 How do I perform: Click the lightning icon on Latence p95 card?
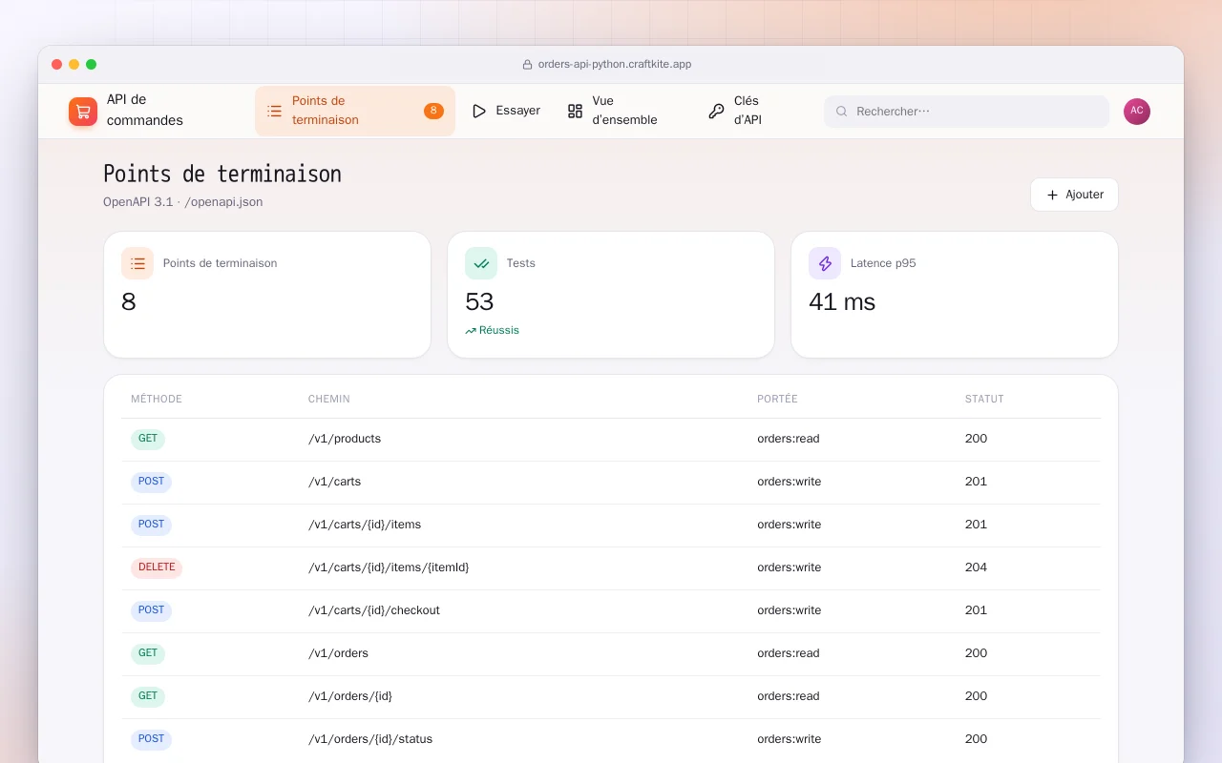pyautogui.click(x=825, y=263)
